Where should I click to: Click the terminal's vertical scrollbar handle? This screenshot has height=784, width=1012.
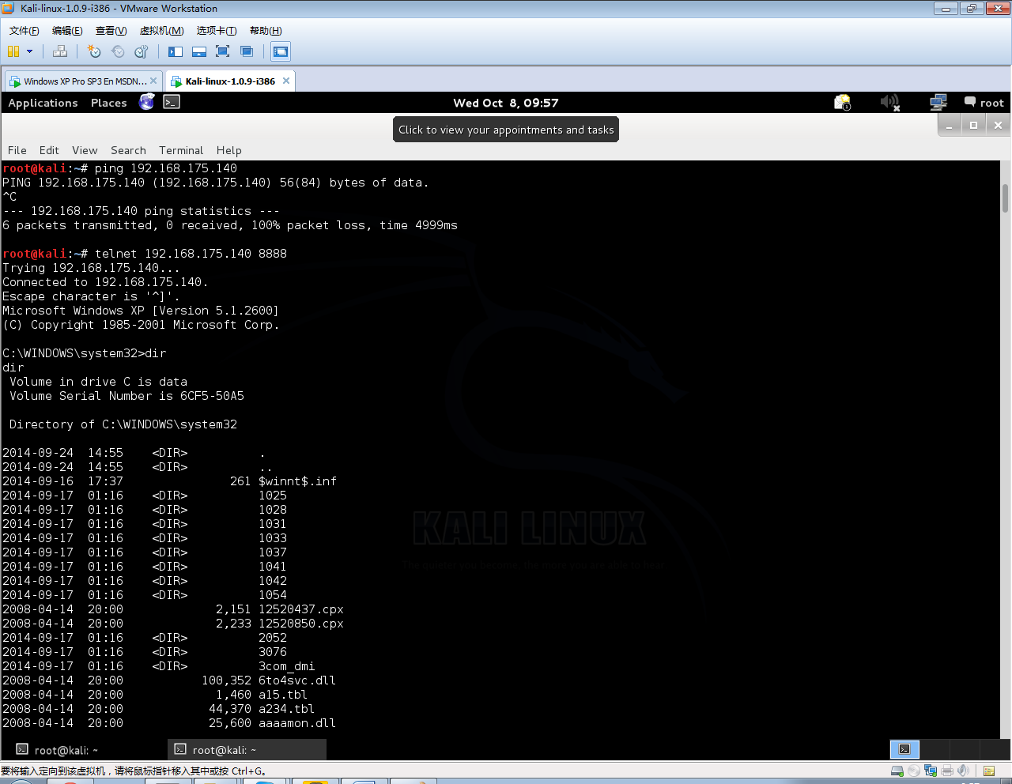point(1005,198)
